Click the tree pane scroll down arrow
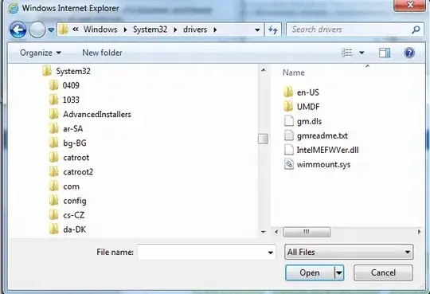This screenshot has height=294, width=430. [264, 232]
